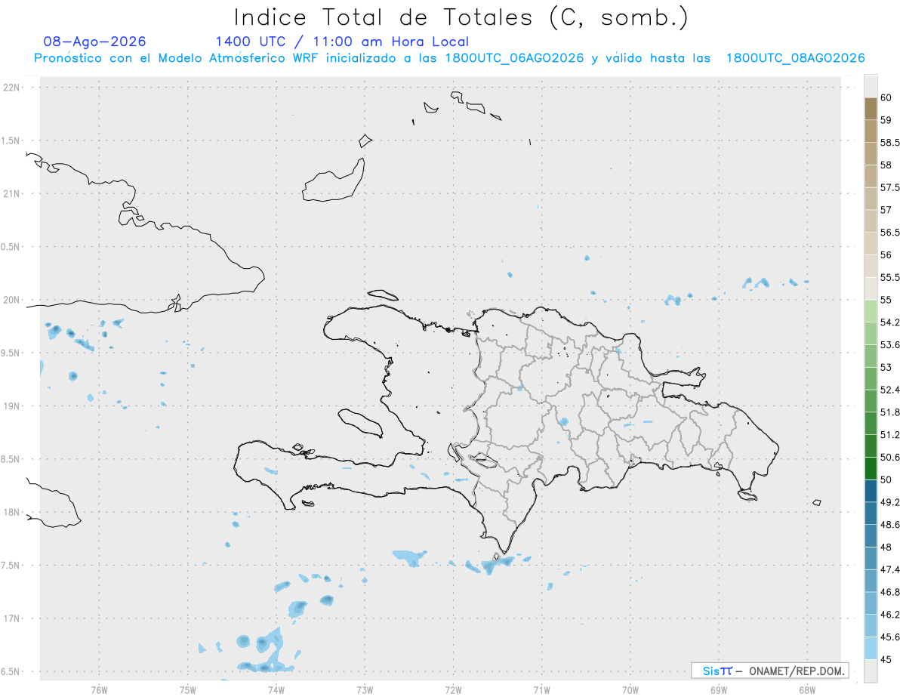Click the initialization time "1800UTC_06AGO2026"

[514, 58]
